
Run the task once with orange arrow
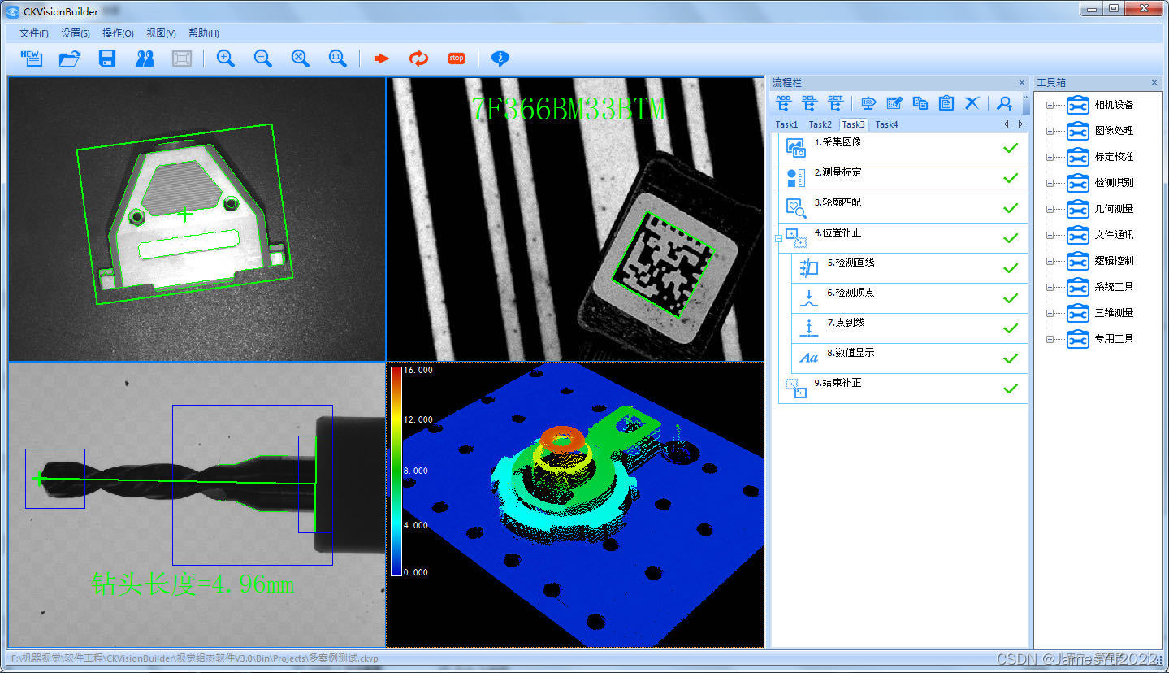tap(381, 59)
